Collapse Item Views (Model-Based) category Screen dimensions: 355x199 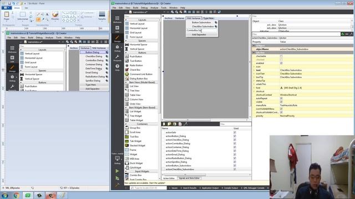(126, 82)
